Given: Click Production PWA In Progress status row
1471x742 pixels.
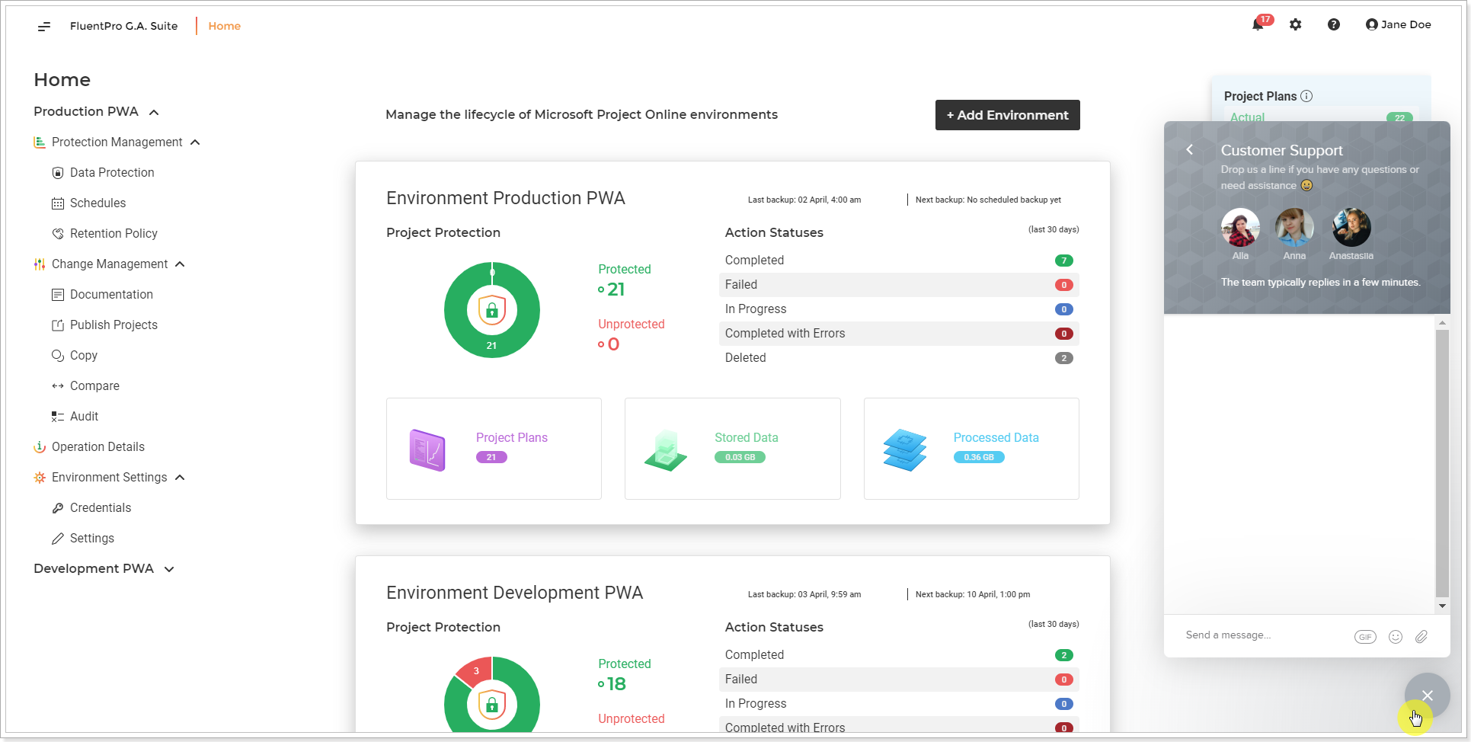Looking at the screenshot, I should point(899,309).
